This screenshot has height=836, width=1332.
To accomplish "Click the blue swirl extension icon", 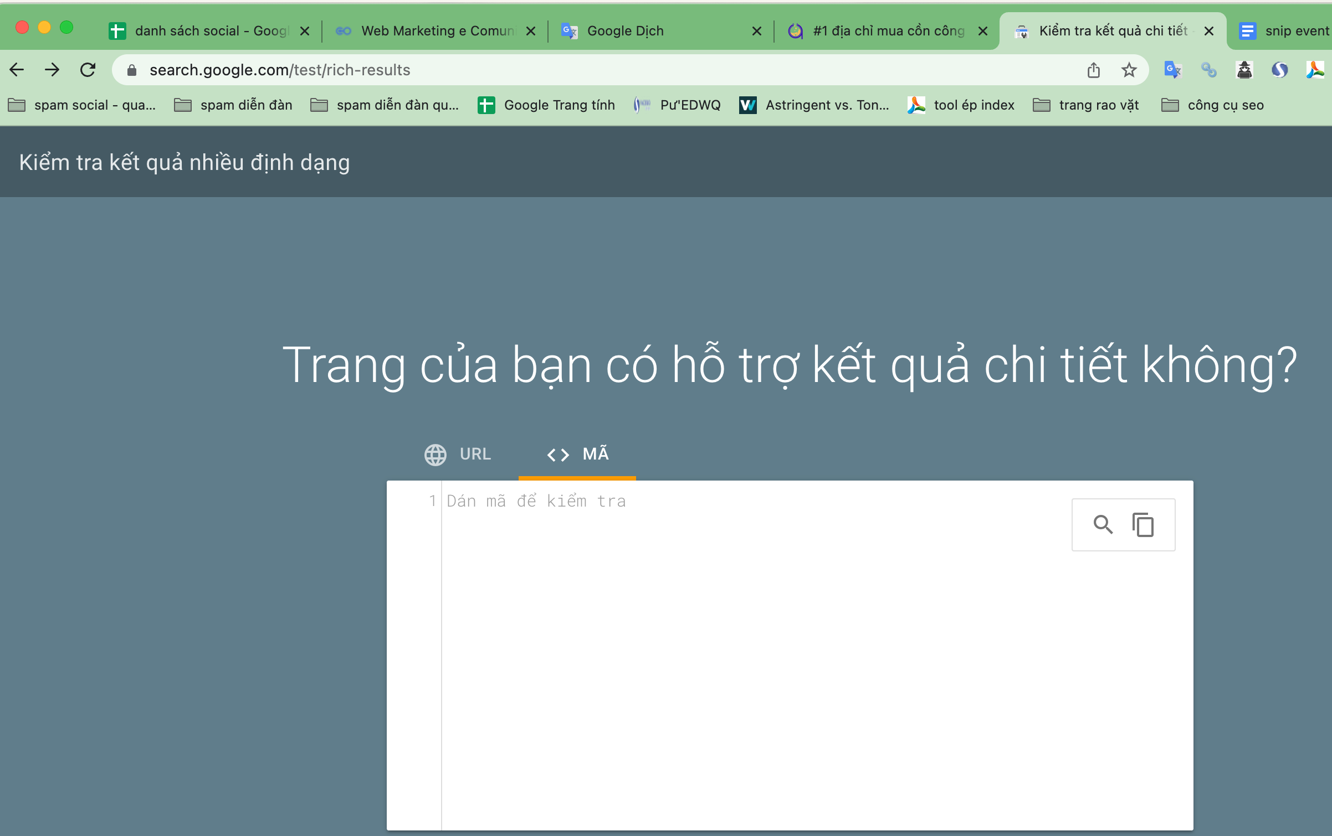I will point(1280,70).
